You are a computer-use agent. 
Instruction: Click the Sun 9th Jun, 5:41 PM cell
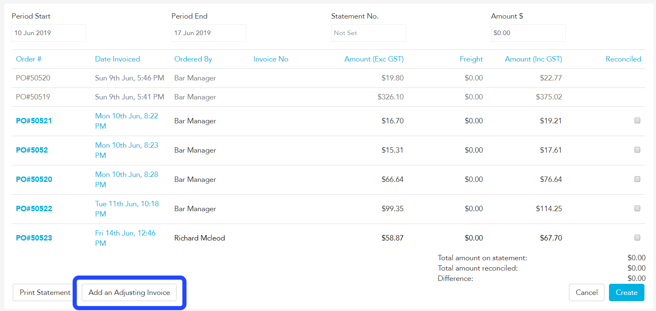coord(130,97)
